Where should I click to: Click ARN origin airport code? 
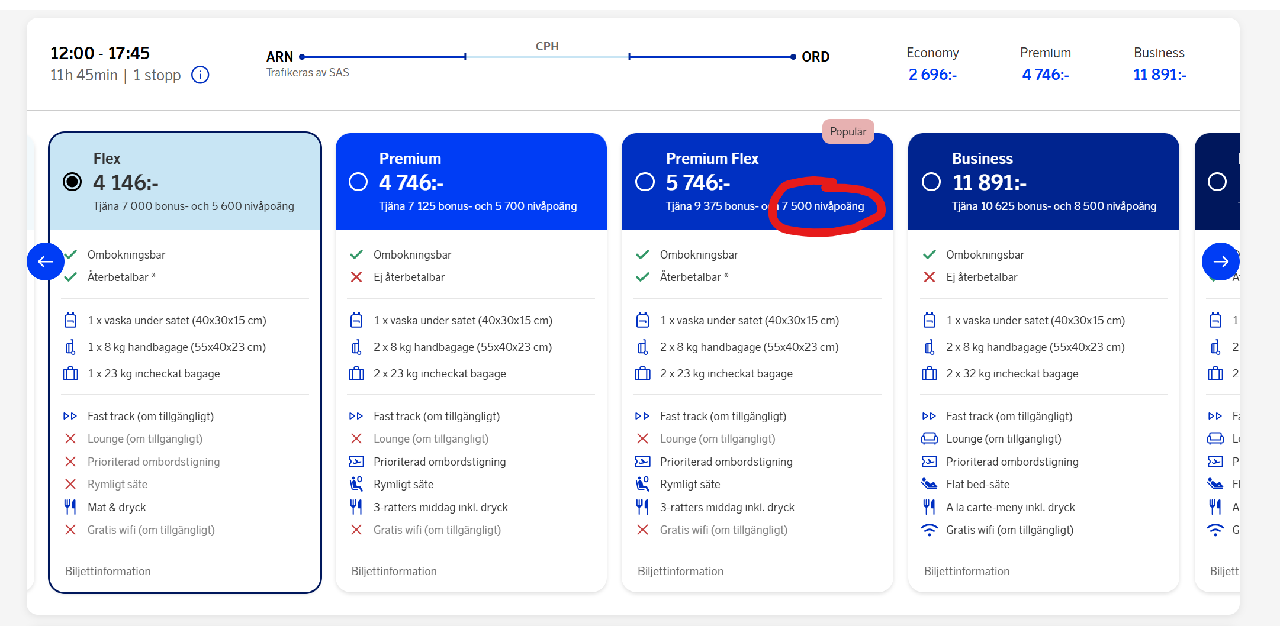coord(279,57)
